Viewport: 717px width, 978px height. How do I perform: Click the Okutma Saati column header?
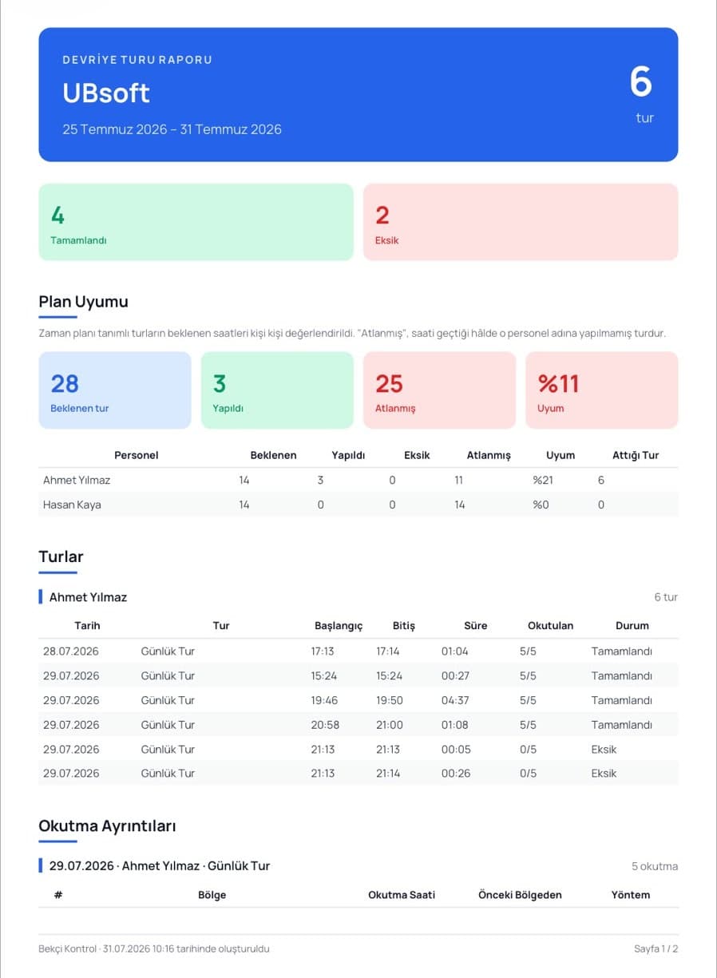[402, 895]
